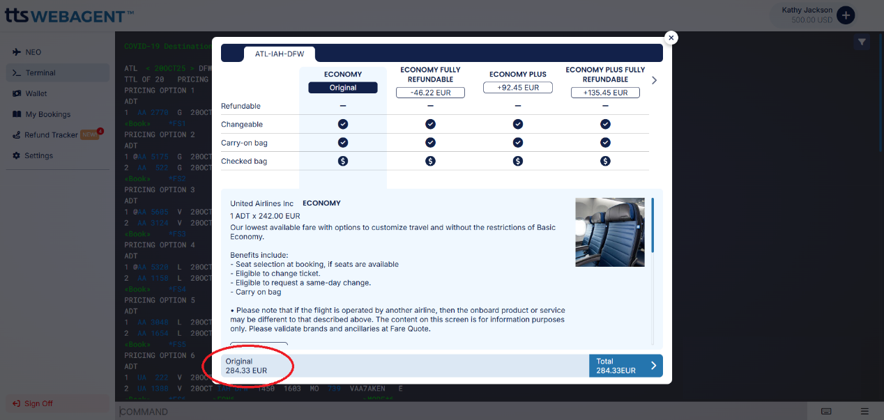Viewport: 884px width, 420px height.
Task: Click the *FS3 command link
Action: [x=177, y=234]
